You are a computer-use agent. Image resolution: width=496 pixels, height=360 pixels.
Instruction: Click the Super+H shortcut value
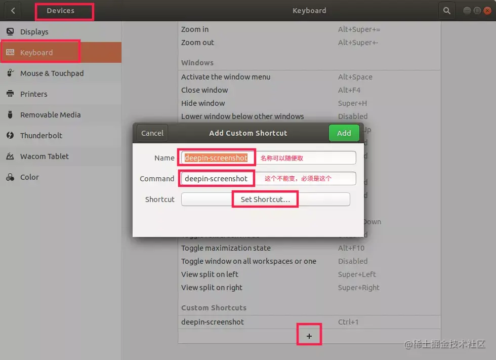pos(352,103)
